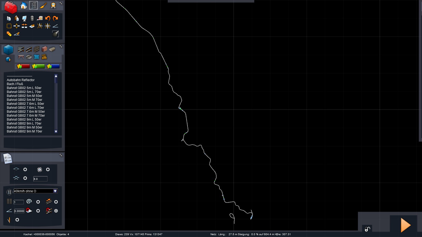This screenshot has height=237, width=422.
Task: Select 'Bahnst GB02 7.6m L 50er'
Action: pos(25,104)
